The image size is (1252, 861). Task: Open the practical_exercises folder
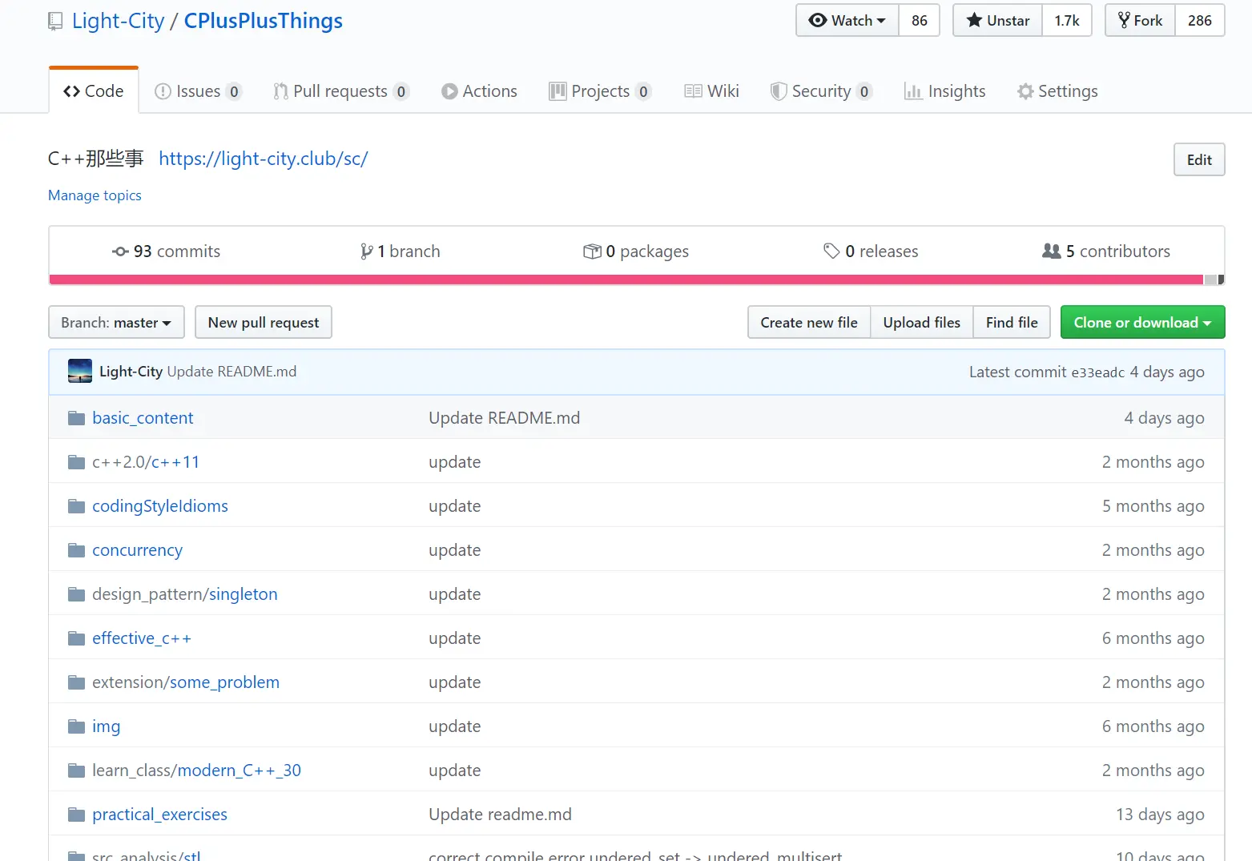[159, 815]
